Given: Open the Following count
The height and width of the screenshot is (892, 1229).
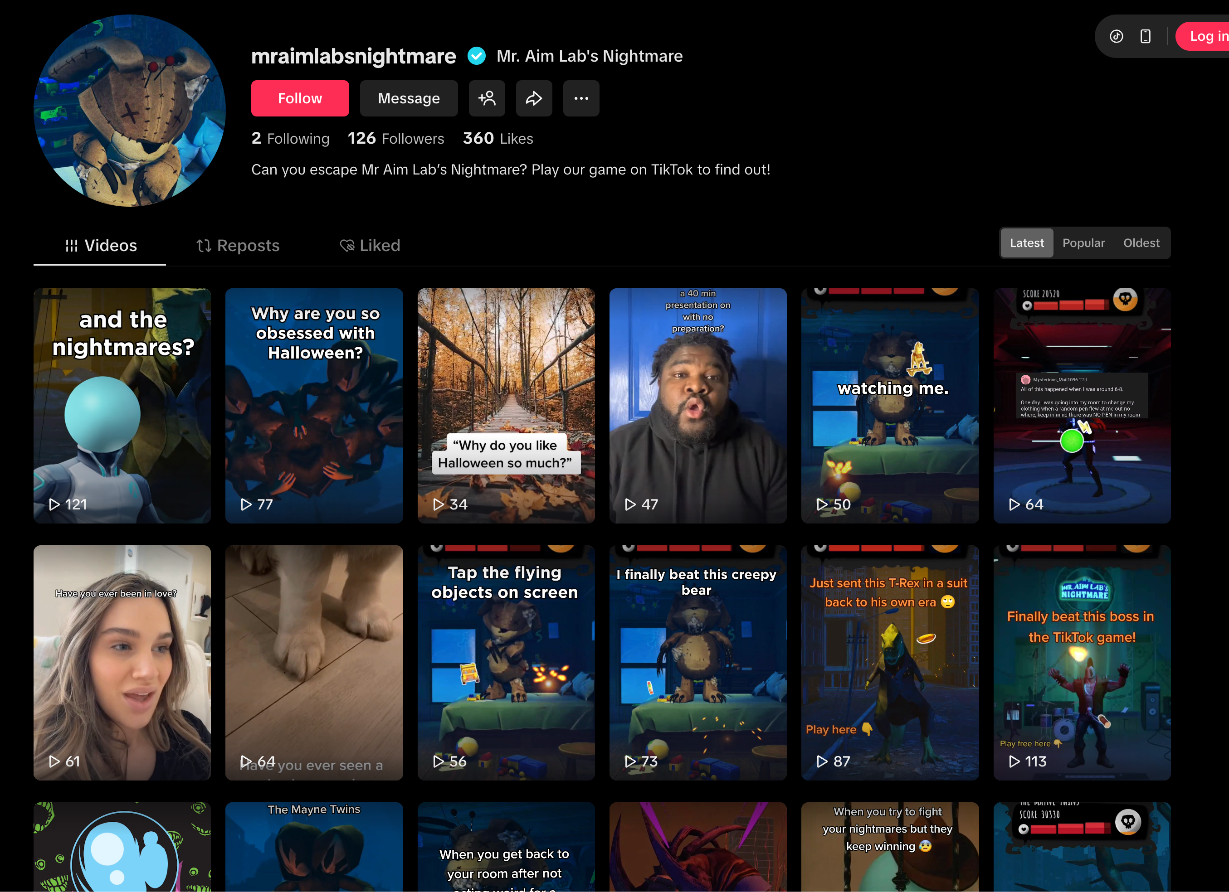Looking at the screenshot, I should pyautogui.click(x=290, y=139).
